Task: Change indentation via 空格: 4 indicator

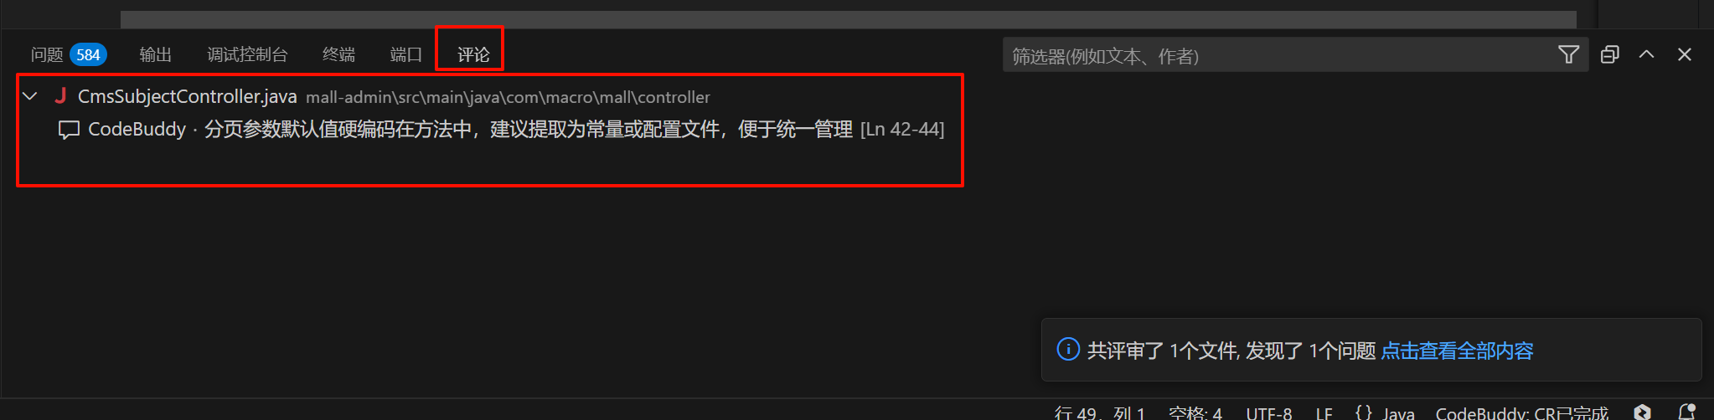Action: 1195,412
